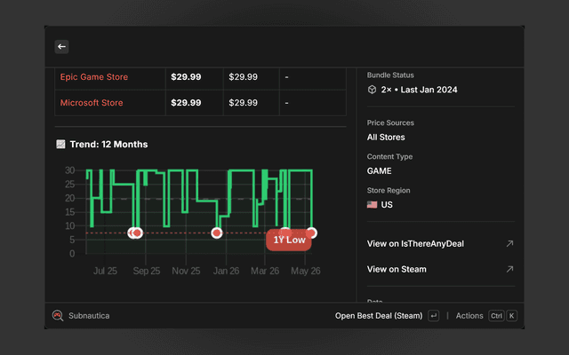Click the Mar 26 axis label

click(265, 271)
